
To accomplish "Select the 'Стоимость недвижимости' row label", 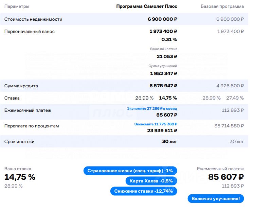I will 33,19.
